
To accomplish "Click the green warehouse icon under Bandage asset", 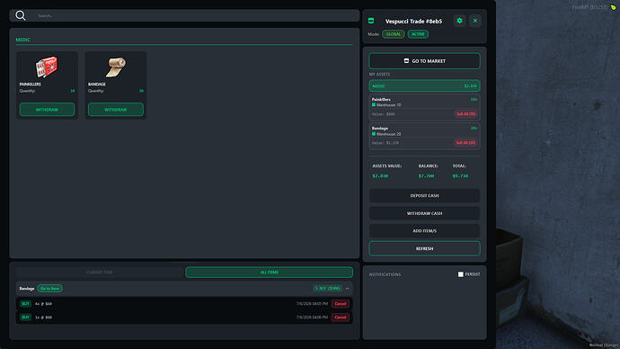I will 374,134.
